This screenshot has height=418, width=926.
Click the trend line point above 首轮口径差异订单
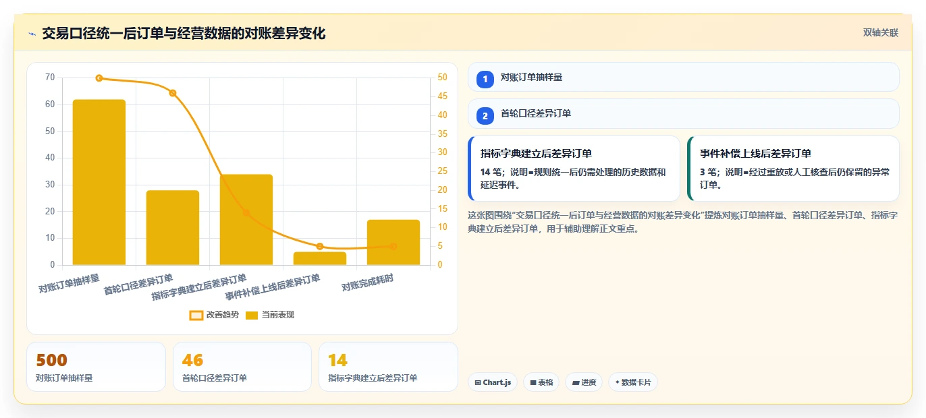173,93
